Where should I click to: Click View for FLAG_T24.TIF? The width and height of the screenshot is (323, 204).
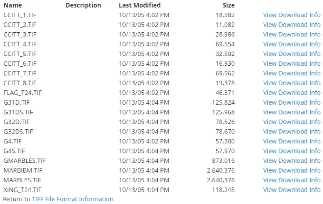pyautogui.click(x=270, y=93)
